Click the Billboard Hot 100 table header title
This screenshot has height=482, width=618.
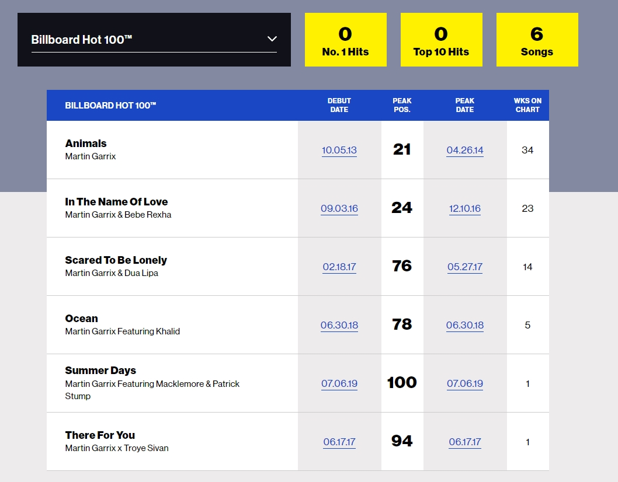(110, 106)
